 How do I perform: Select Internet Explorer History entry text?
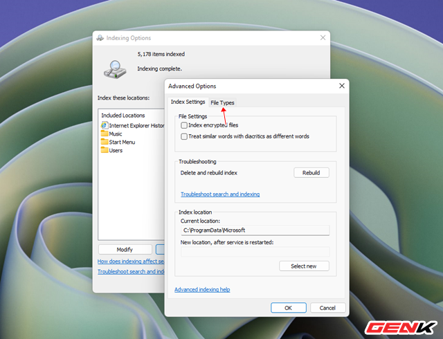pyautogui.click(x=137, y=126)
